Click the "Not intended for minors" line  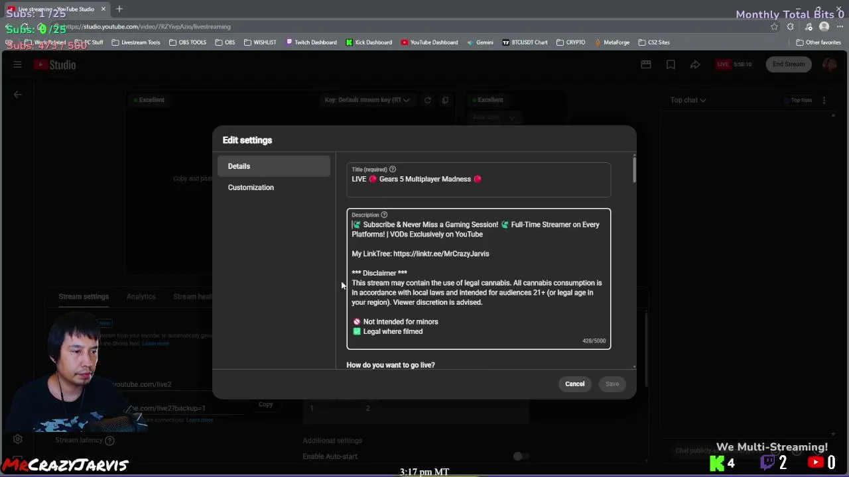(x=395, y=322)
